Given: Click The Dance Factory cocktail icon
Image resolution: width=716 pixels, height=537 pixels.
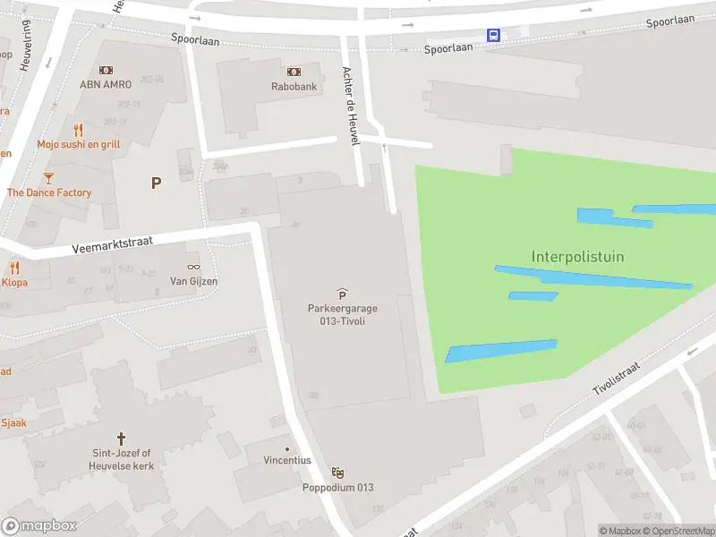Looking at the screenshot, I should [x=48, y=178].
